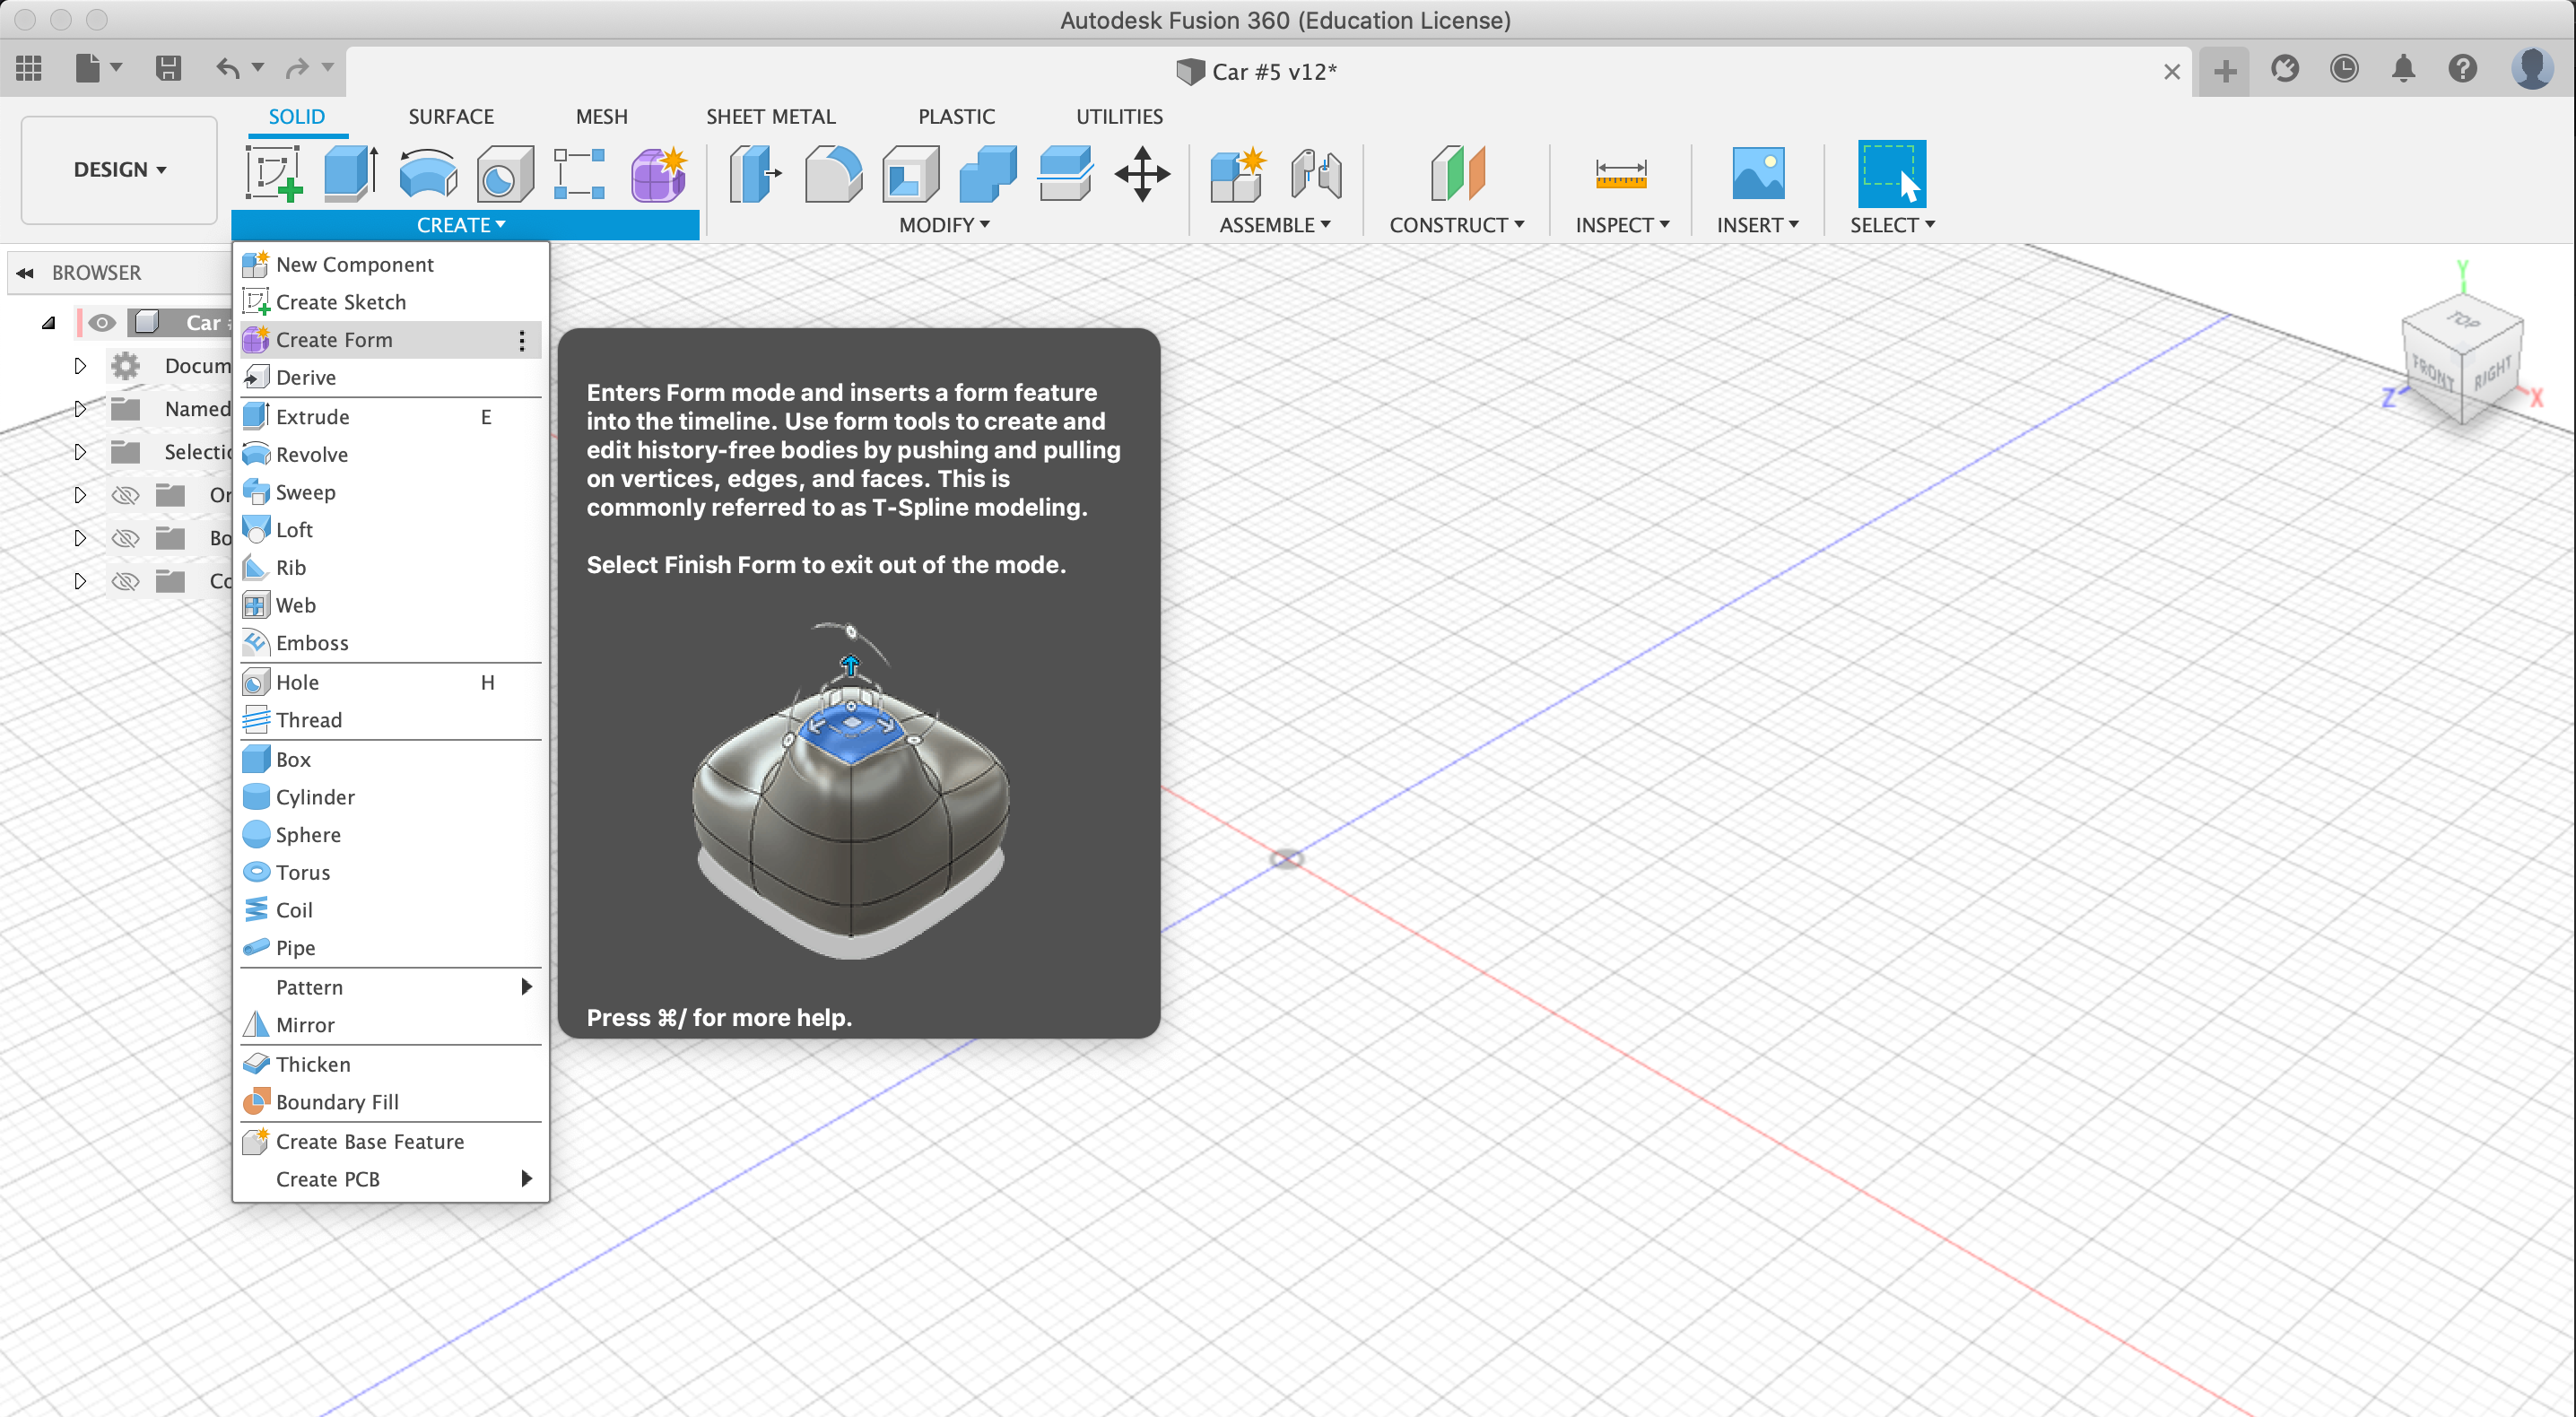Collapse the BROWSER panel arrows
The width and height of the screenshot is (2576, 1417).
click(x=25, y=273)
